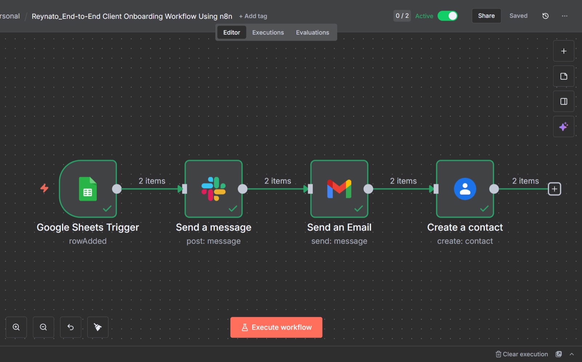Click '2 items' between Slack and Gmail
The height and width of the screenshot is (362, 582).
point(278,181)
